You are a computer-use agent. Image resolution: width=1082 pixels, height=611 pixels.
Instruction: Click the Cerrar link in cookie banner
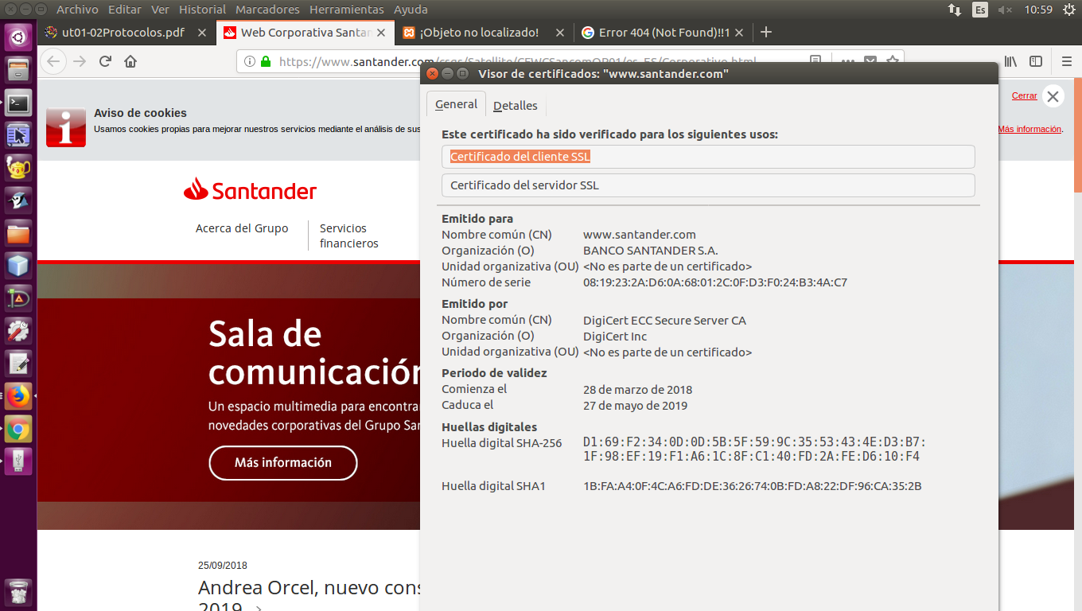tap(1024, 95)
